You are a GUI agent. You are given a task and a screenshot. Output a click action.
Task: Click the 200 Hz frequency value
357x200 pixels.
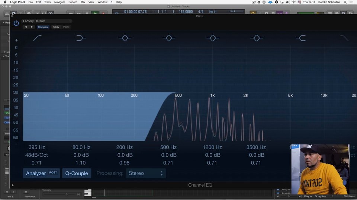click(x=125, y=147)
